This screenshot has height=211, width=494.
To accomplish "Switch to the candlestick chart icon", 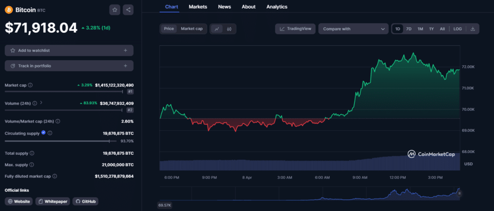I will click(x=229, y=29).
